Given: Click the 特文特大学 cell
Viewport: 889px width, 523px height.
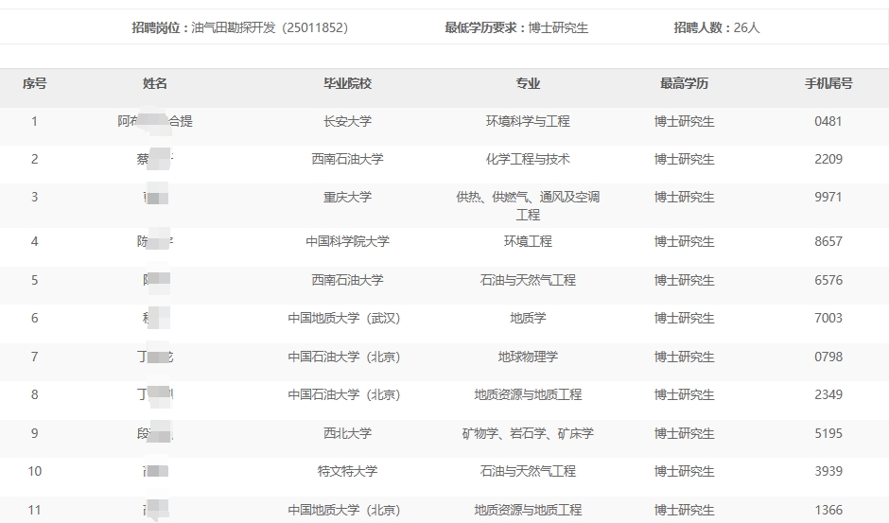Looking at the screenshot, I should click(347, 471).
